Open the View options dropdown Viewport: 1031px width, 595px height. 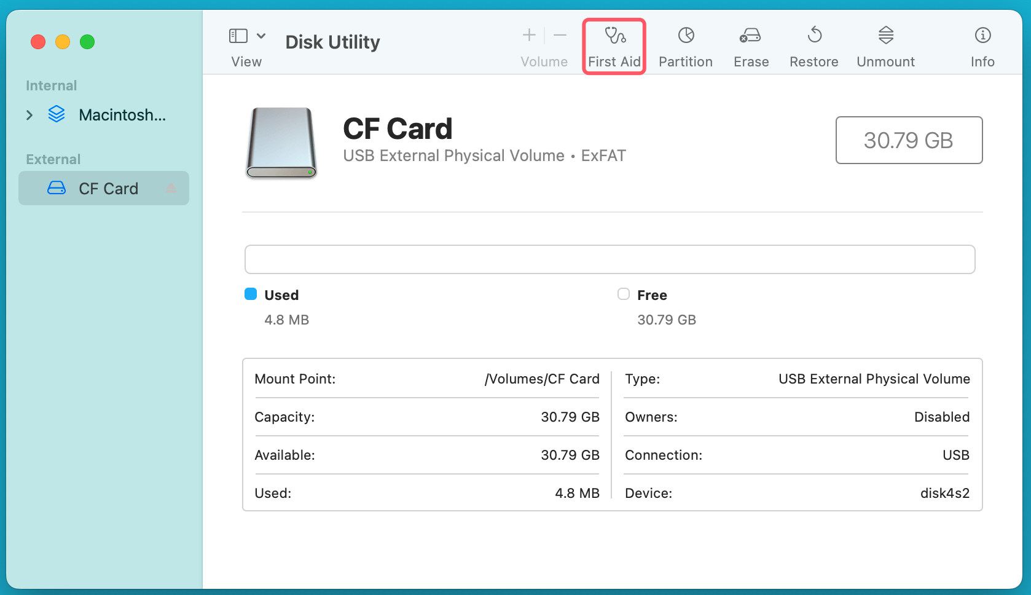click(x=261, y=36)
